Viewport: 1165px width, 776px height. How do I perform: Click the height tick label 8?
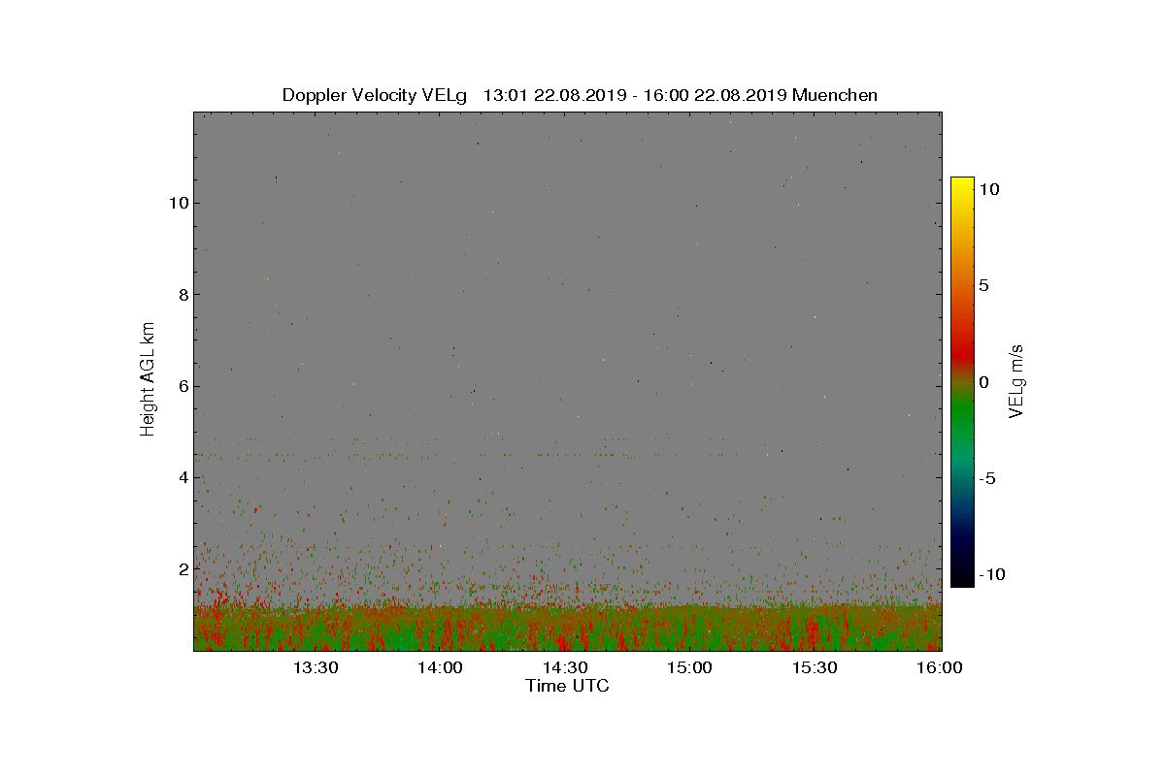(182, 294)
